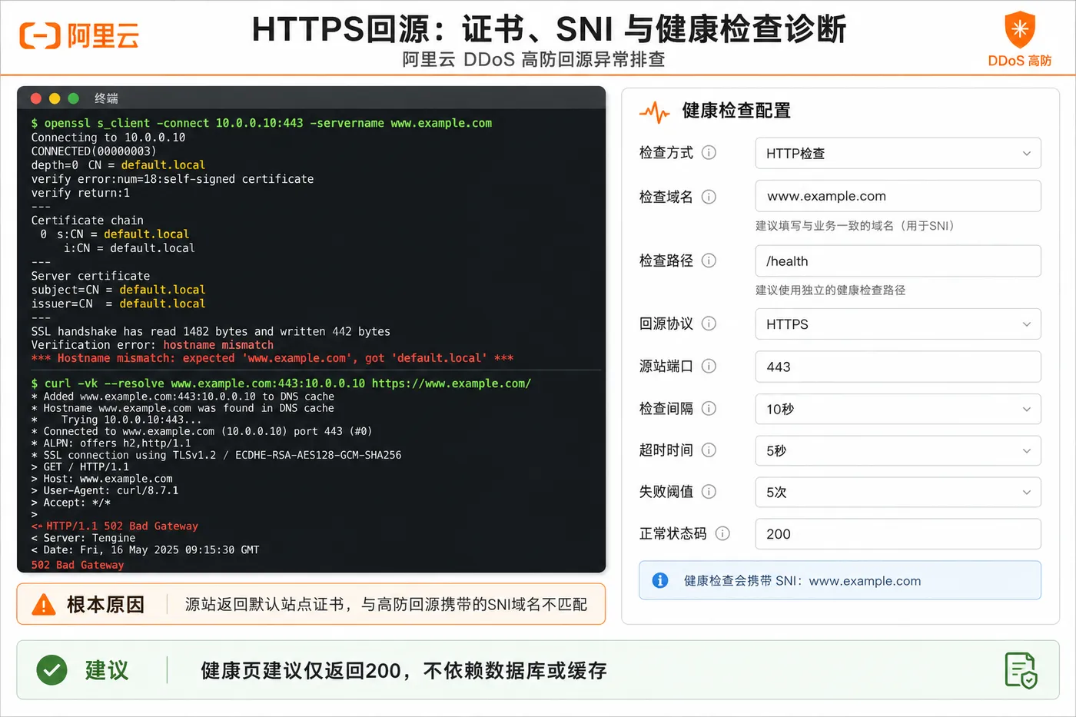Screen dimensions: 1076x717
Task: Click the 健康页建议仅返回200 suggestion text
Action: (x=403, y=671)
